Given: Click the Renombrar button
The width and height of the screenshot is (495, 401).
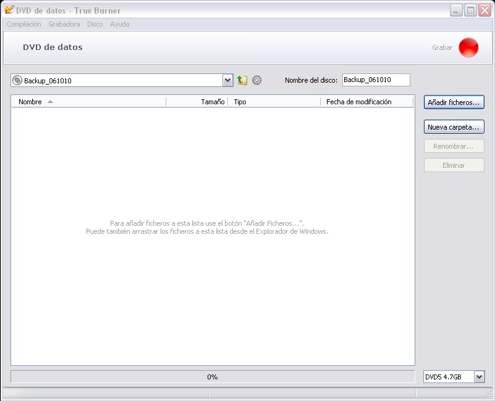Looking at the screenshot, I should pos(454,146).
